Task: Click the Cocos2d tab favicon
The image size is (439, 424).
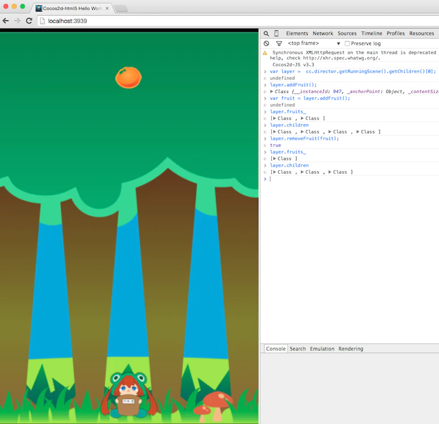Action: (x=38, y=8)
